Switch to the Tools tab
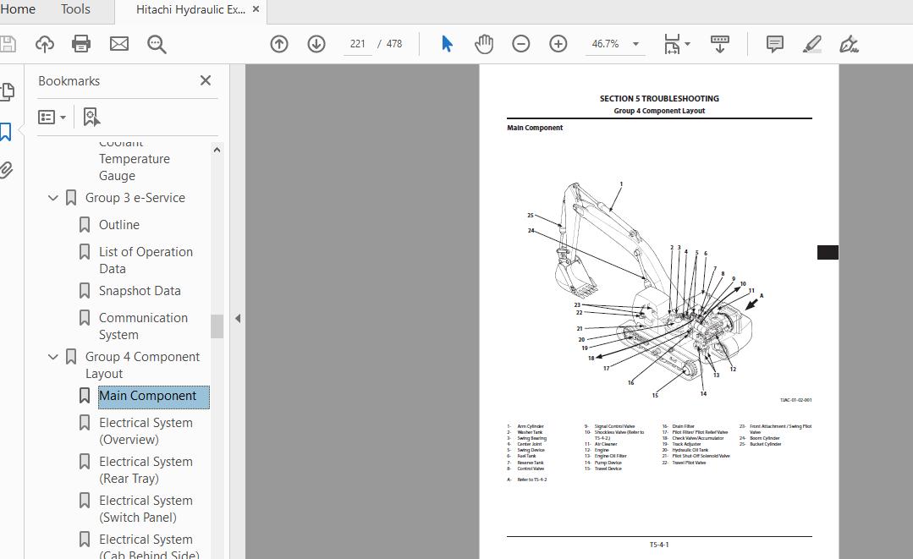 tap(75, 9)
